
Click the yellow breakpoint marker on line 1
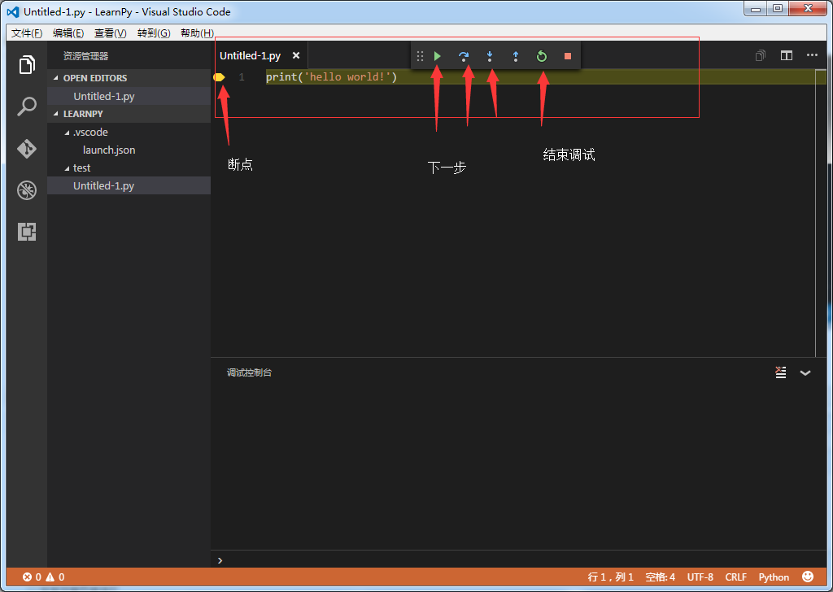219,77
